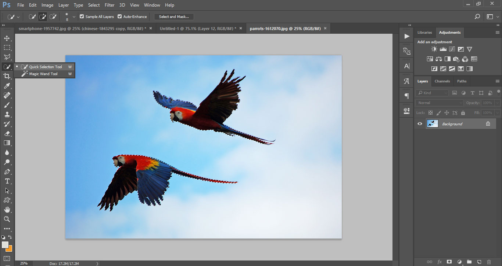Add a Color Balance adjustment
502x266 pixels.
438,59
